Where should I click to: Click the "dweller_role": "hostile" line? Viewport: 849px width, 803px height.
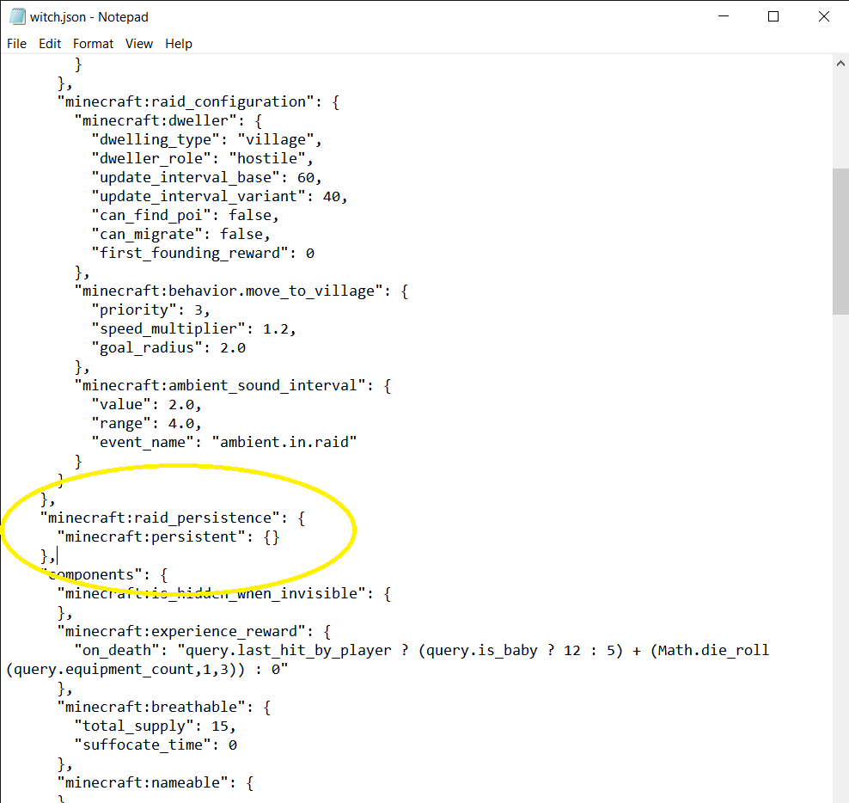pos(203,159)
